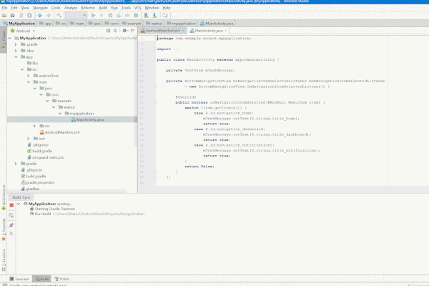Collapse the MyApplication syncing node
Viewport: 429px width, 286px height.
(x=19, y=204)
